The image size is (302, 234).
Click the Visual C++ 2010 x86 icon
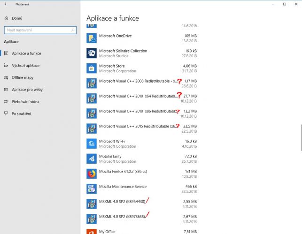coord(92,113)
